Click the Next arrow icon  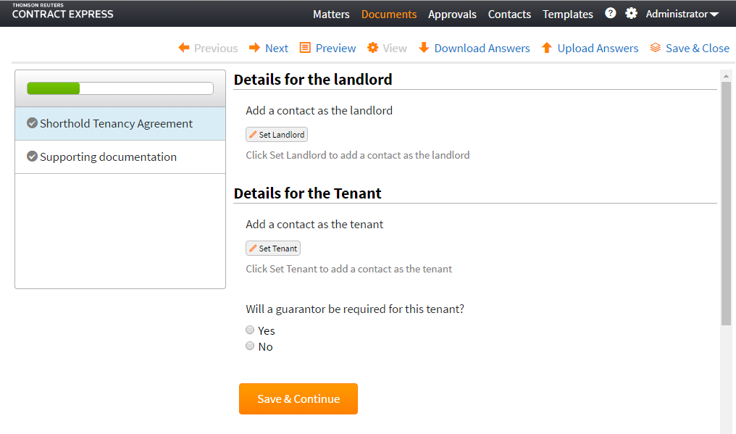pos(254,48)
